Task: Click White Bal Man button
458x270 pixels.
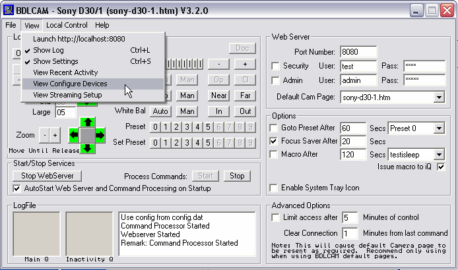Action: pos(187,111)
